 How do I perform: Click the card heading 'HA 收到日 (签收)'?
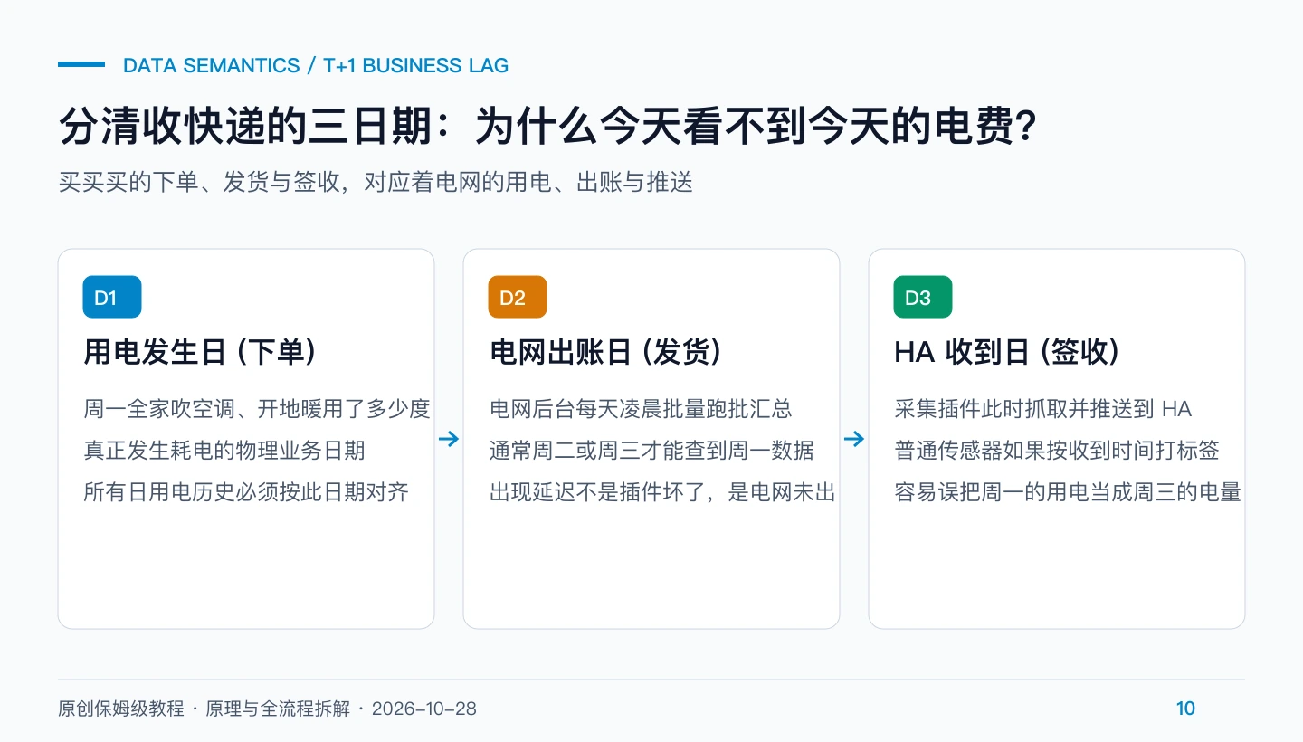[1007, 352]
